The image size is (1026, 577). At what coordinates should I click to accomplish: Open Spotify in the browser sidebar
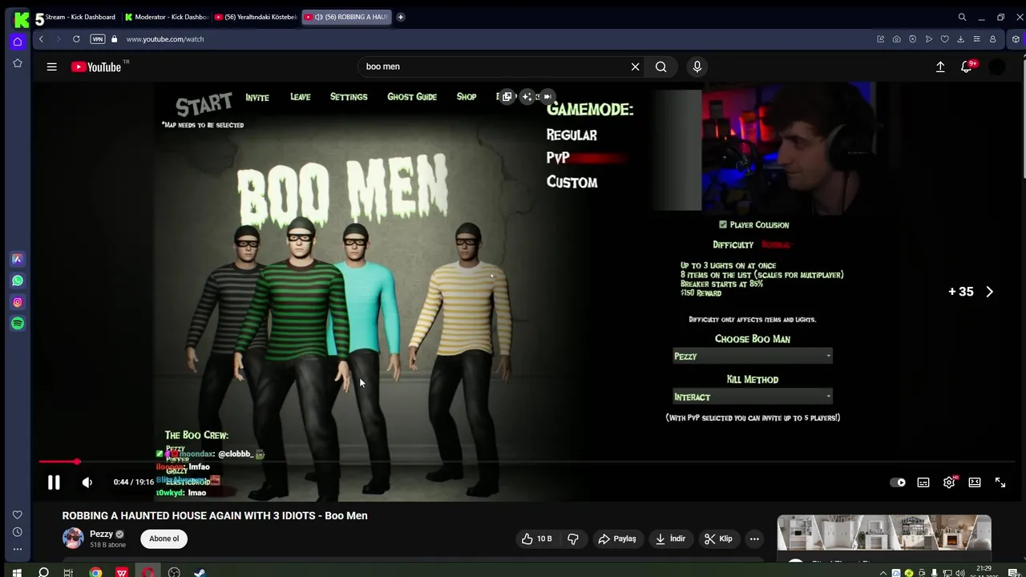pyautogui.click(x=17, y=323)
